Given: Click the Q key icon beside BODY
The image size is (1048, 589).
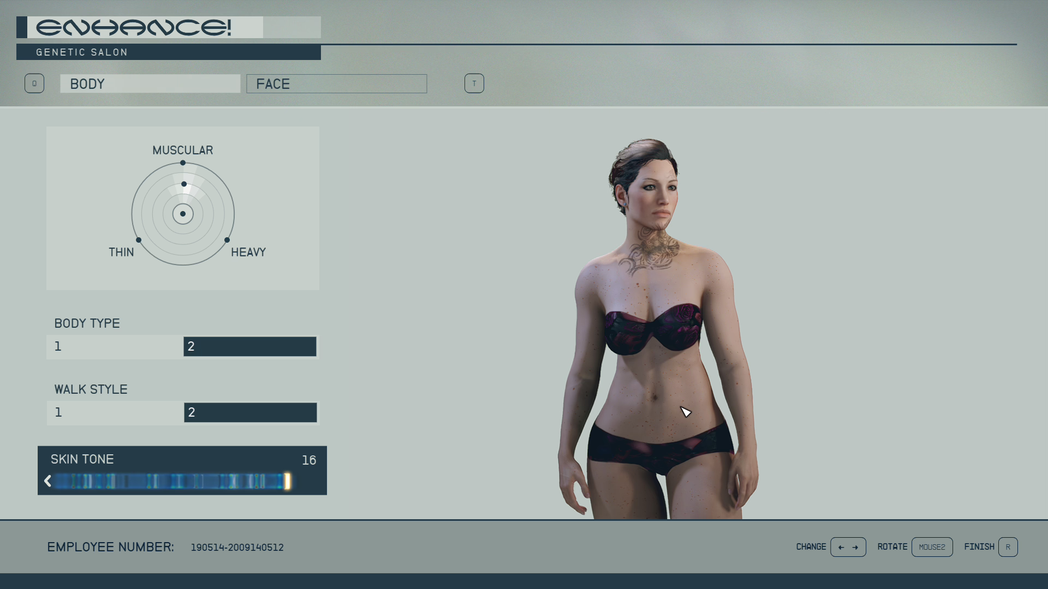Looking at the screenshot, I should coord(34,83).
